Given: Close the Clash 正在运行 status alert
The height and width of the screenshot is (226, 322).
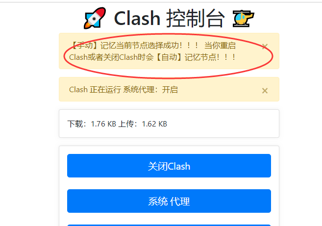Looking at the screenshot, I should (265, 91).
